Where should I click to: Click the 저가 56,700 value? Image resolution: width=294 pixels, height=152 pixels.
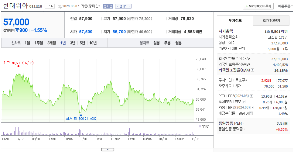pyautogui.click(x=119, y=32)
